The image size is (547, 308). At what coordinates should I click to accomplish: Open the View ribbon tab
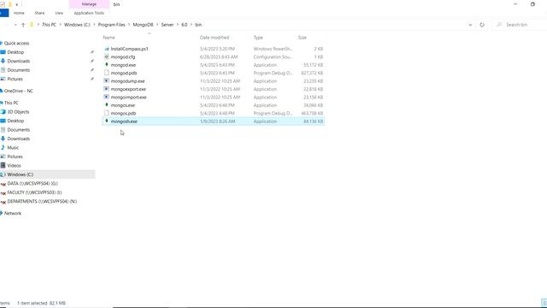pos(59,13)
